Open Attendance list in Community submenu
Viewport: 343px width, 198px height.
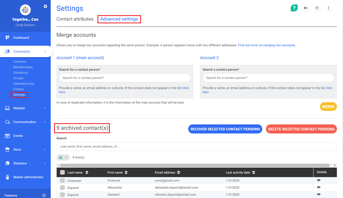24,84
